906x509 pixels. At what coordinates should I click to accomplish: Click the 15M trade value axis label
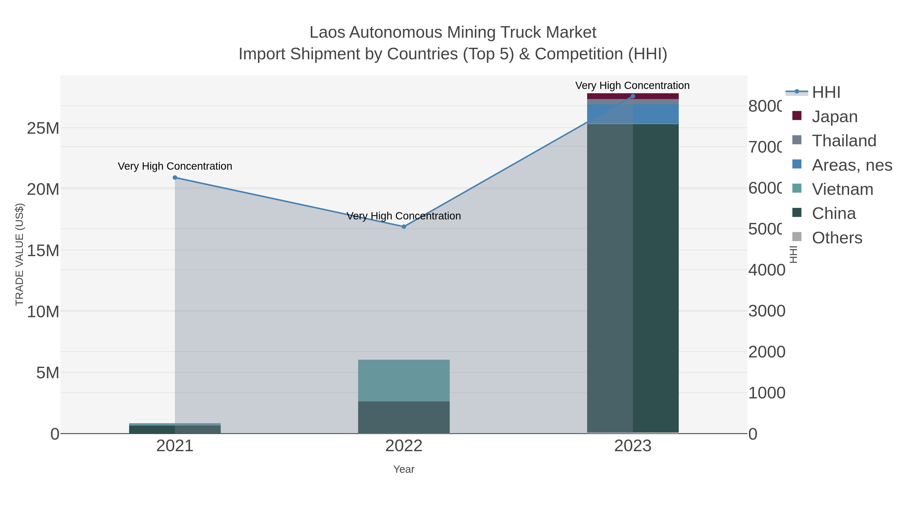pos(43,250)
